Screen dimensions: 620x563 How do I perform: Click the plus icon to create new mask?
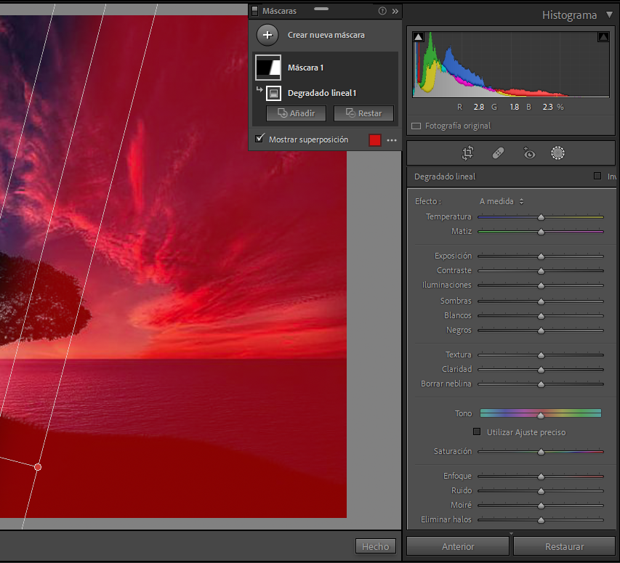point(267,35)
